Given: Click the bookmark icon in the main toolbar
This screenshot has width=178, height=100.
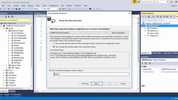Looking at the screenshot, I should point(90,9).
